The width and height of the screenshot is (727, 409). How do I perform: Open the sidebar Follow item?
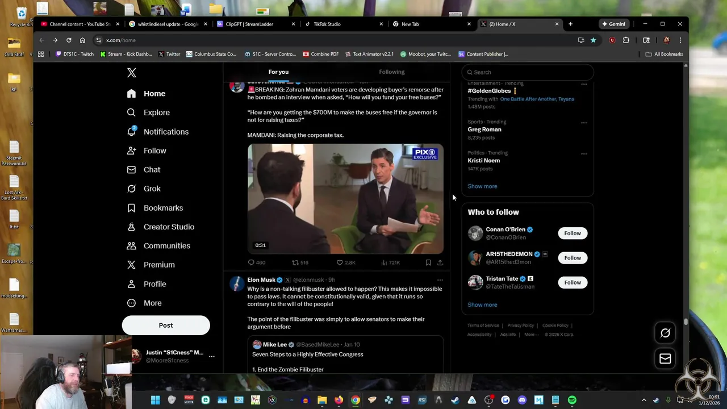(x=147, y=151)
